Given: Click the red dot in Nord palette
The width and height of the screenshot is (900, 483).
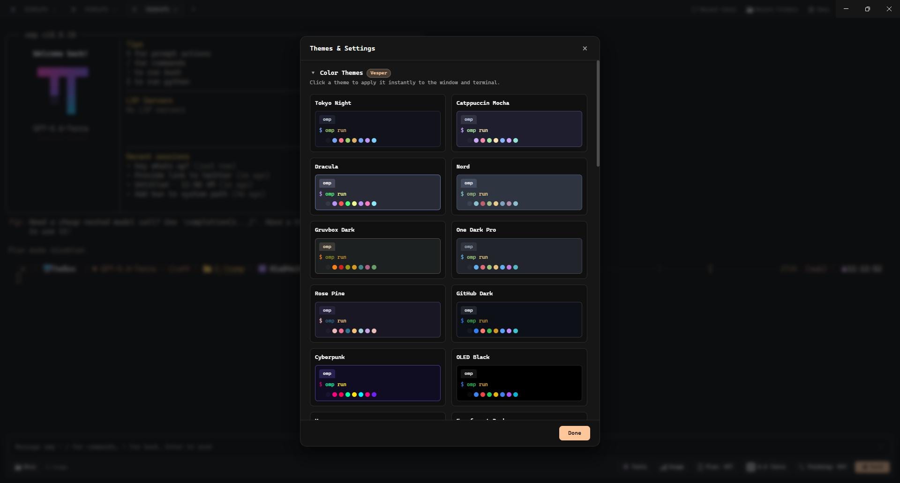Looking at the screenshot, I should (483, 204).
